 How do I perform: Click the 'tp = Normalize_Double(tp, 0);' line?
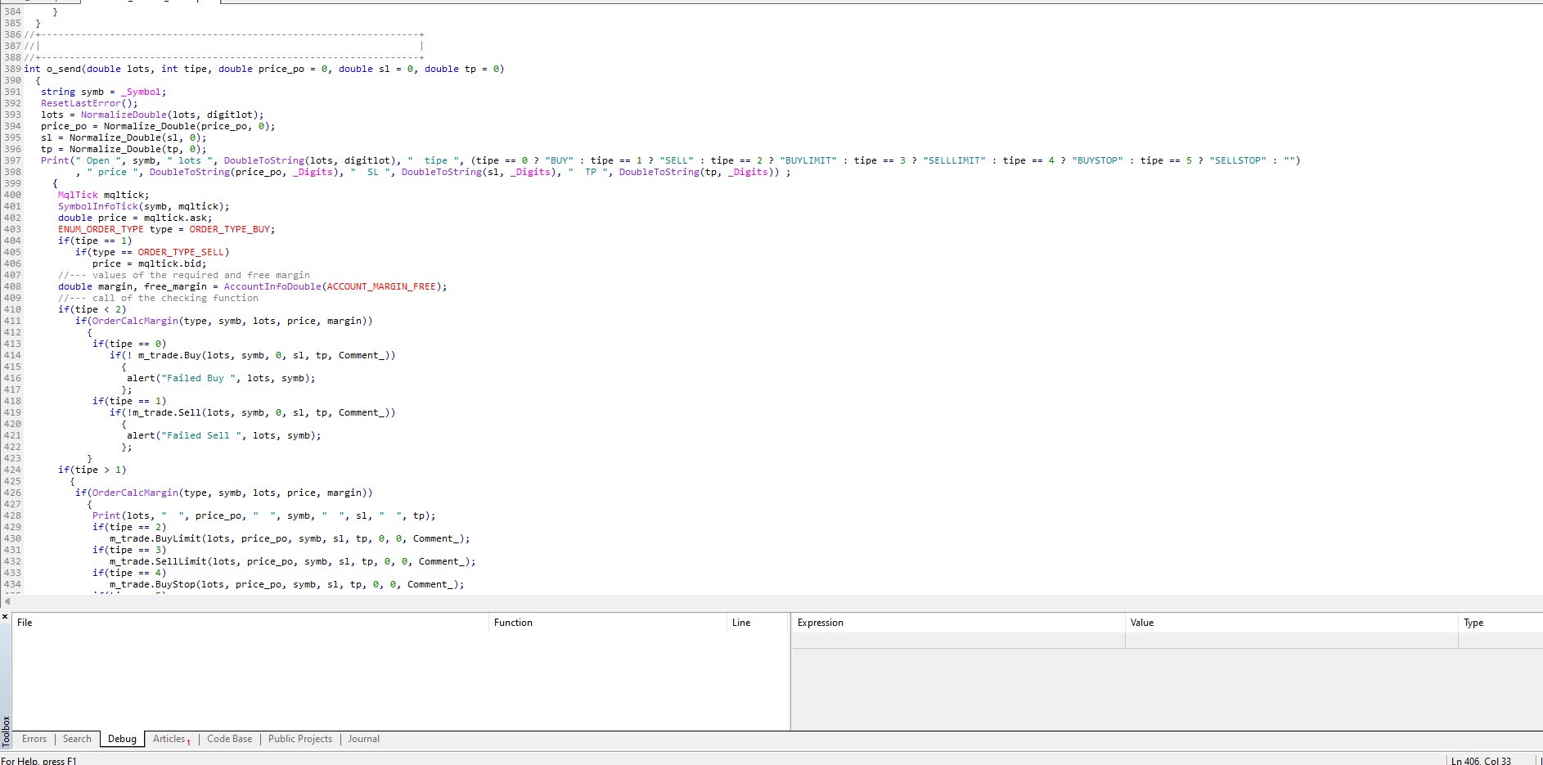[124, 149]
